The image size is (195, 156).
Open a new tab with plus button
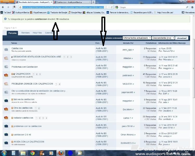[x=93, y=2]
